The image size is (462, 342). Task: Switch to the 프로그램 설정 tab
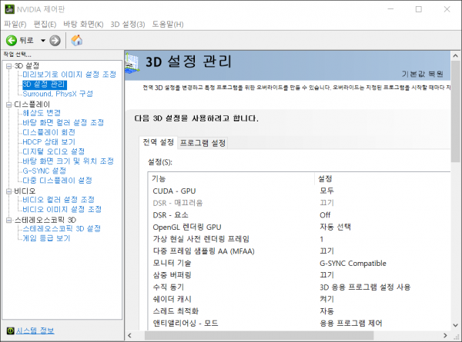click(203, 143)
